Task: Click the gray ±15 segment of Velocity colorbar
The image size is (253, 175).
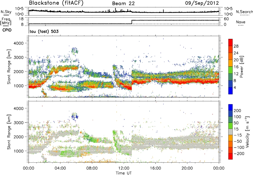Action: (x=231, y=132)
